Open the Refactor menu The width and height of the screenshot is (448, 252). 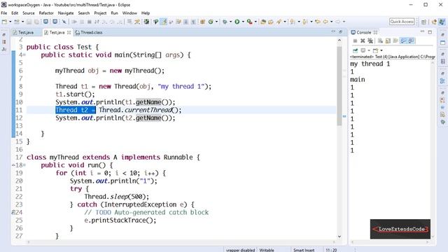pyautogui.click(x=46, y=13)
